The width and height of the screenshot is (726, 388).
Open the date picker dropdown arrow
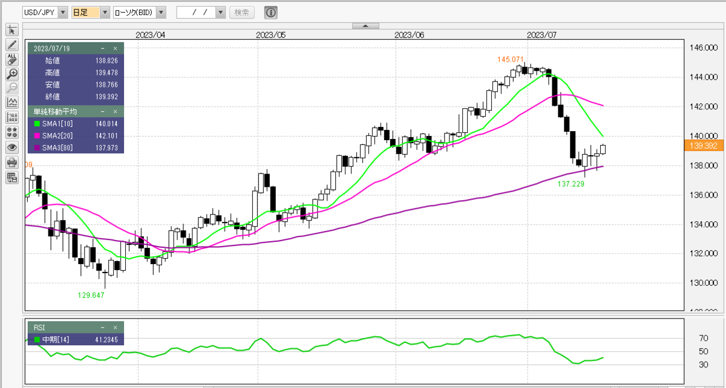(220, 12)
